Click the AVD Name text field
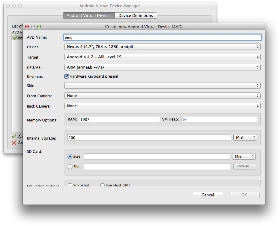 162,37
